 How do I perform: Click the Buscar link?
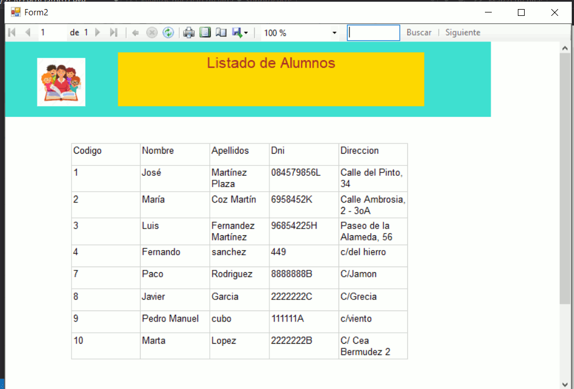tap(419, 33)
